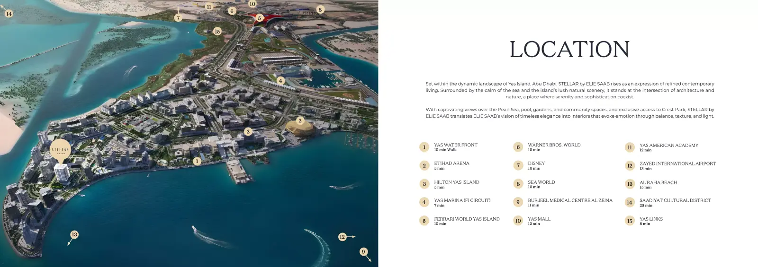The width and height of the screenshot is (758, 267).
Task: Click legend badge 2 beside Etihad Arena
Action: (424, 165)
